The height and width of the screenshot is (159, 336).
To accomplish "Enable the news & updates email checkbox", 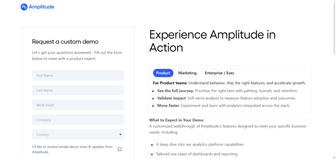I will [120, 149].
